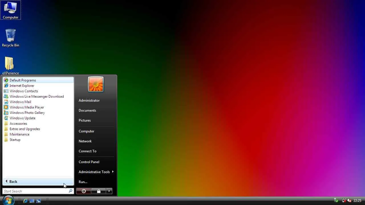This screenshot has height=205, width=365.
Task: Open the shutdown options arrow menu
Action: pos(109,191)
